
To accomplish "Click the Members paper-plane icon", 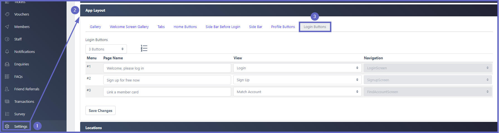I will 7,27.
